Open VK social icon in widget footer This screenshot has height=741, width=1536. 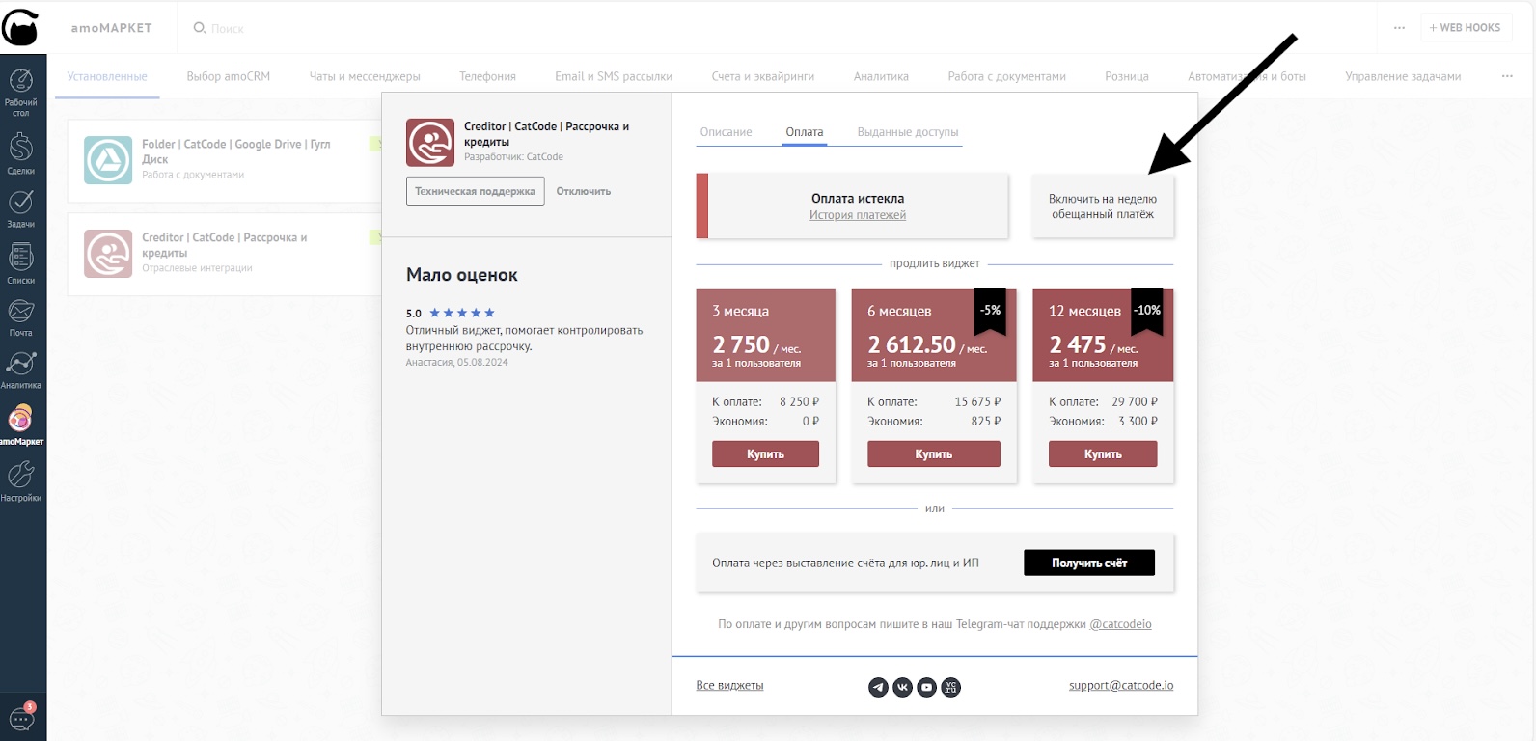point(902,687)
